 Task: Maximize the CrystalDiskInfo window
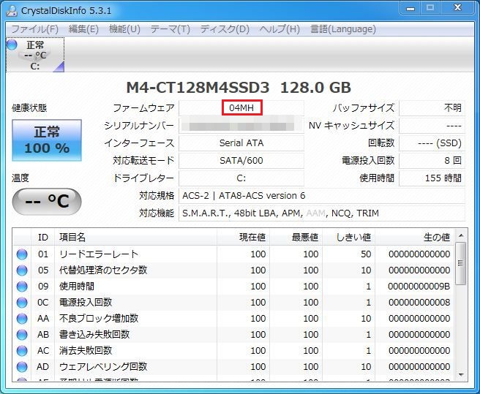click(x=430, y=7)
